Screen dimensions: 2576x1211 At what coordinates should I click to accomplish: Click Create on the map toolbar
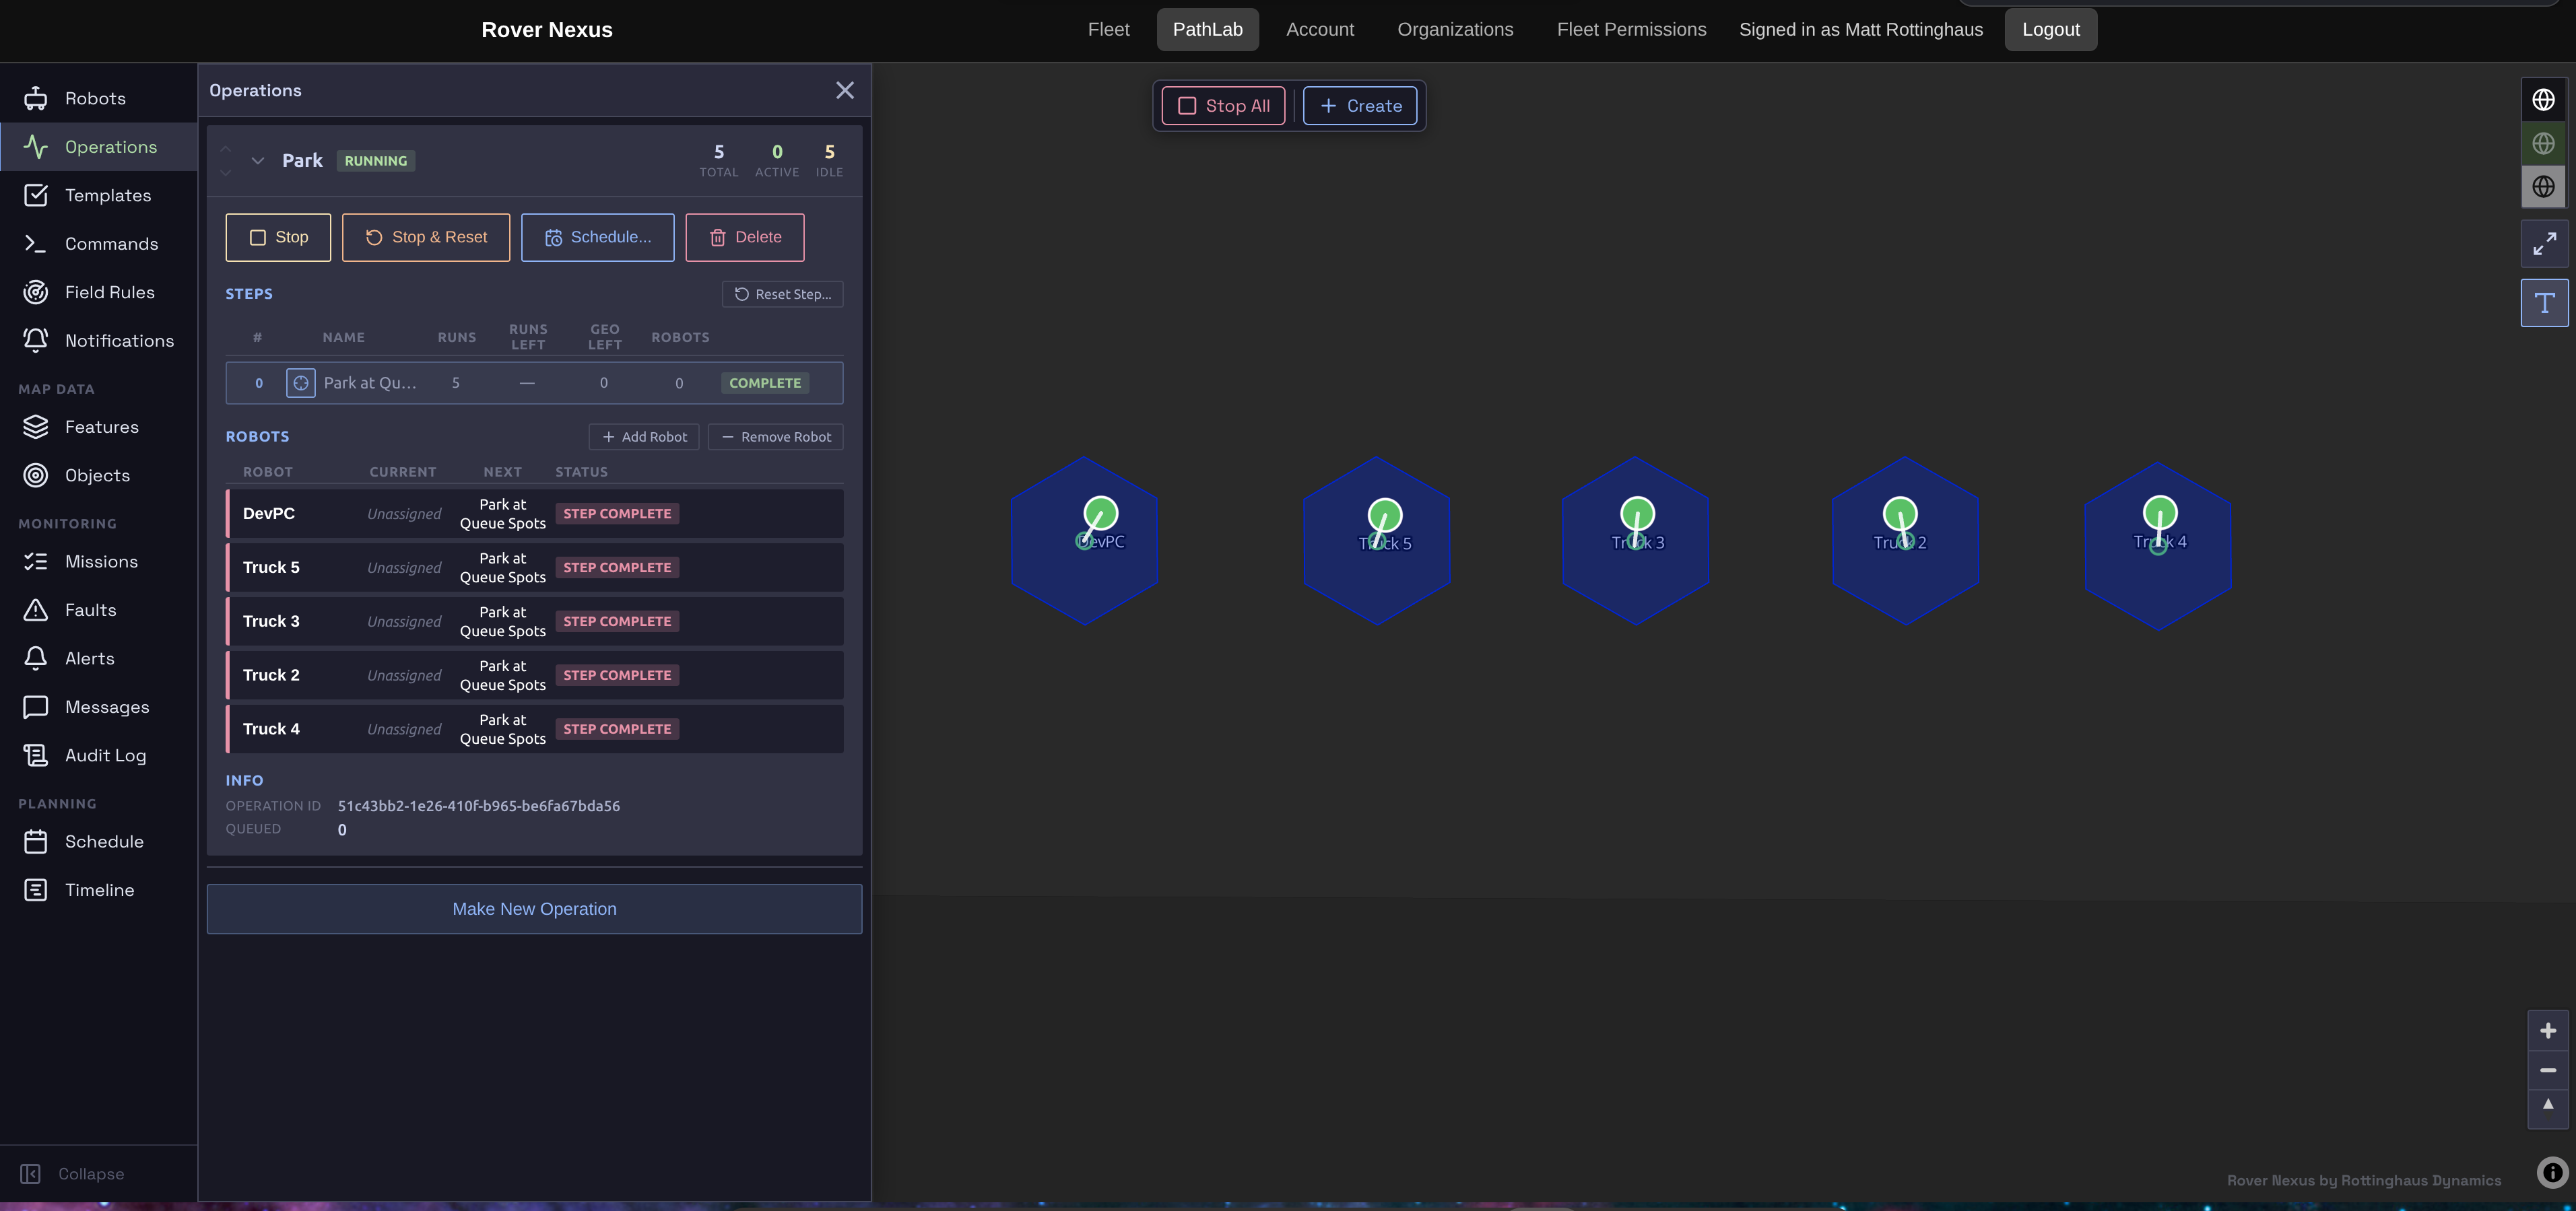click(1360, 106)
